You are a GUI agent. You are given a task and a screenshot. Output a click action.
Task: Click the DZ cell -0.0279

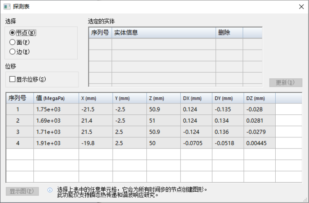pos(260,132)
